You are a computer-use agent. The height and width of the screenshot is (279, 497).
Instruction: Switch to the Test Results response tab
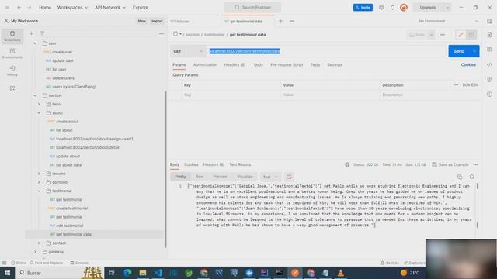pos(240,164)
